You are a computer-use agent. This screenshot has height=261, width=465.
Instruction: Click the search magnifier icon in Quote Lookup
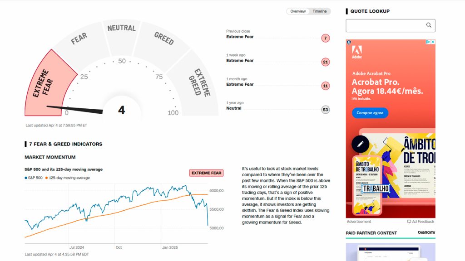tap(429, 25)
